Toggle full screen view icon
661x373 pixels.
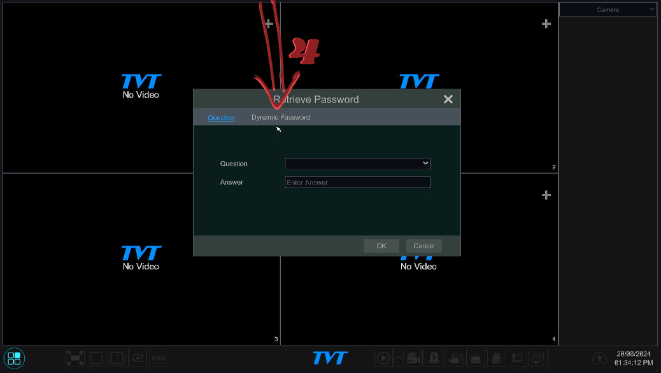point(75,358)
